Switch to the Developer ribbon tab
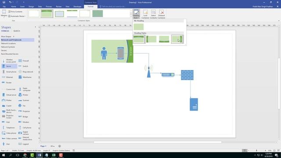The height and width of the screenshot is (158, 281). click(x=77, y=7)
